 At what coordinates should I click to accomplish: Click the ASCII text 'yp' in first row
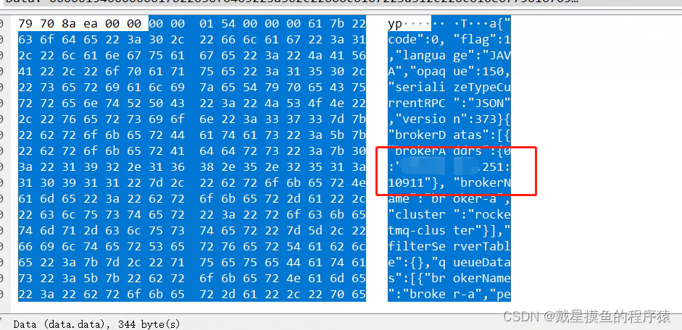tap(395, 25)
